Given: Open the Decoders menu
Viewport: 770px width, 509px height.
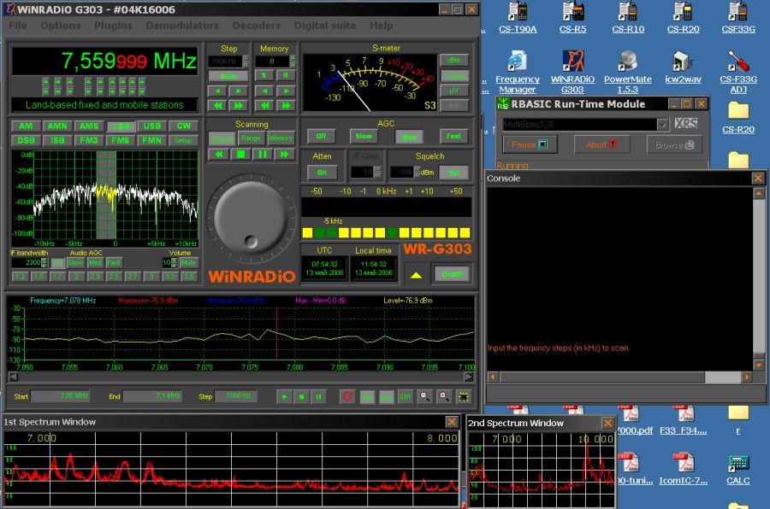Looking at the screenshot, I should pos(257,25).
